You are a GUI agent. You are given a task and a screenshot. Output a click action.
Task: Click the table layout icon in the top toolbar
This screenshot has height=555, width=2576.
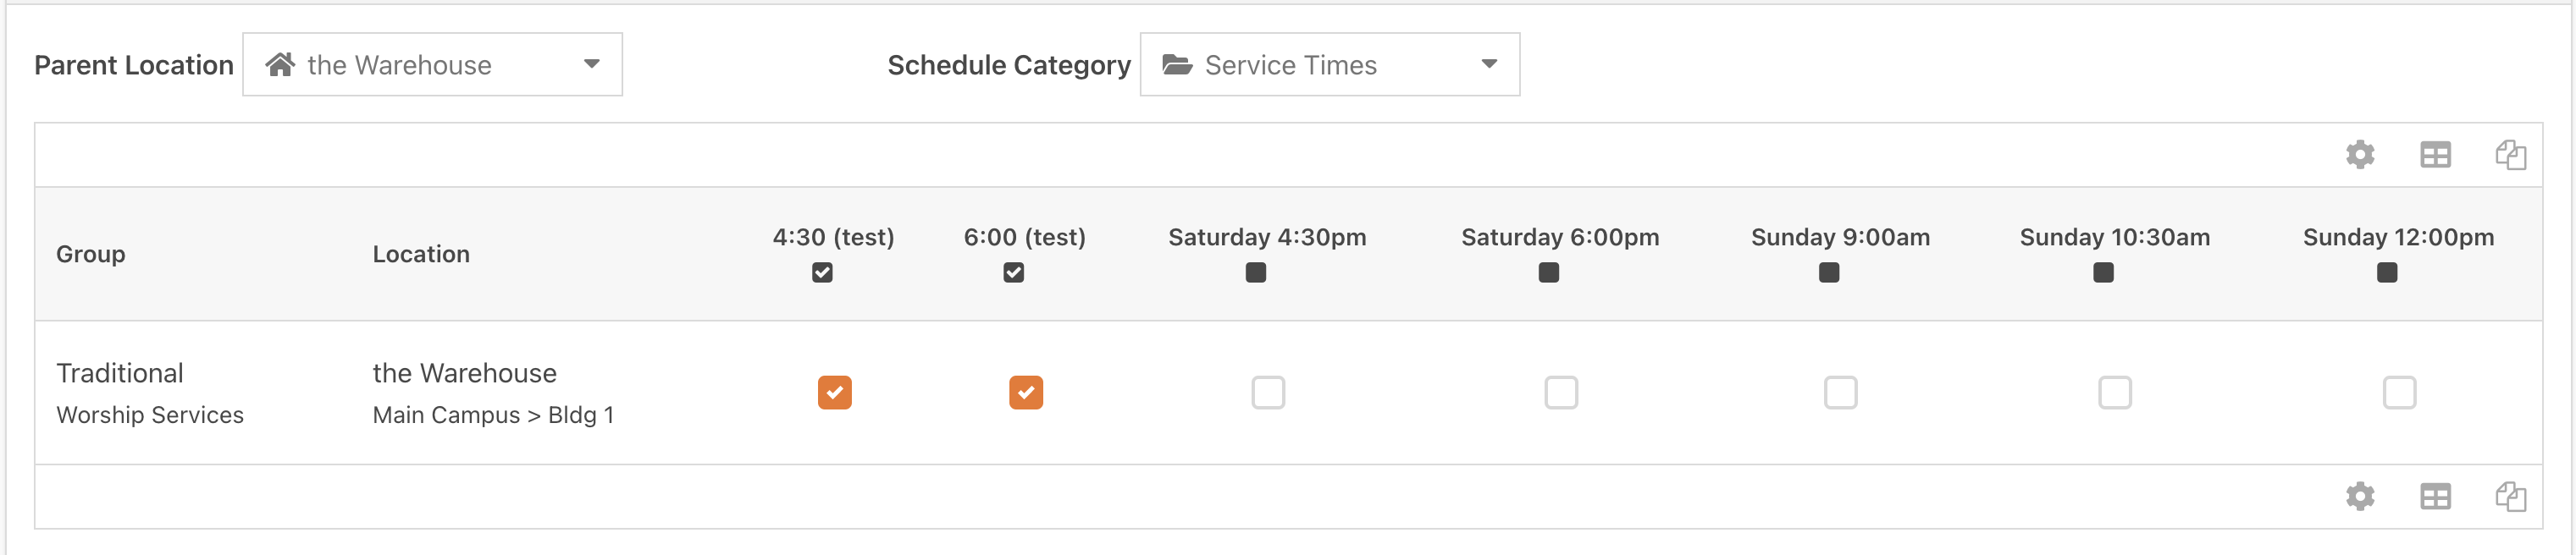click(2436, 155)
